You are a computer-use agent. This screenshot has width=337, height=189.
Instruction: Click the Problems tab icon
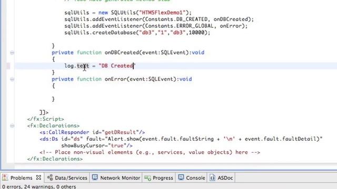pos(5,177)
